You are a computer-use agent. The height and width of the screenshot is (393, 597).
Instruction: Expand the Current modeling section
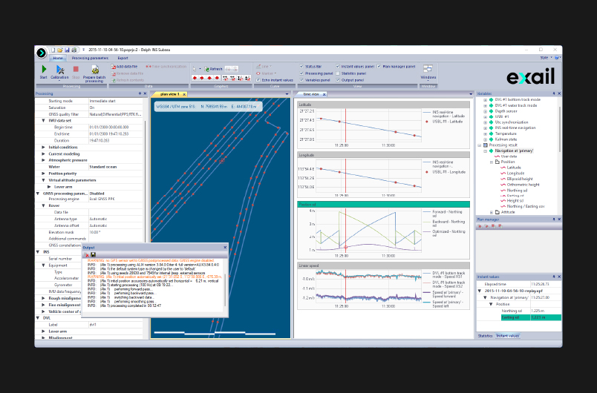(43, 154)
